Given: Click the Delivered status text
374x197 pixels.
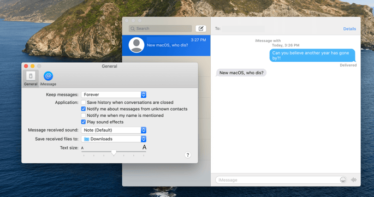Looking at the screenshot, I should 348,65.
